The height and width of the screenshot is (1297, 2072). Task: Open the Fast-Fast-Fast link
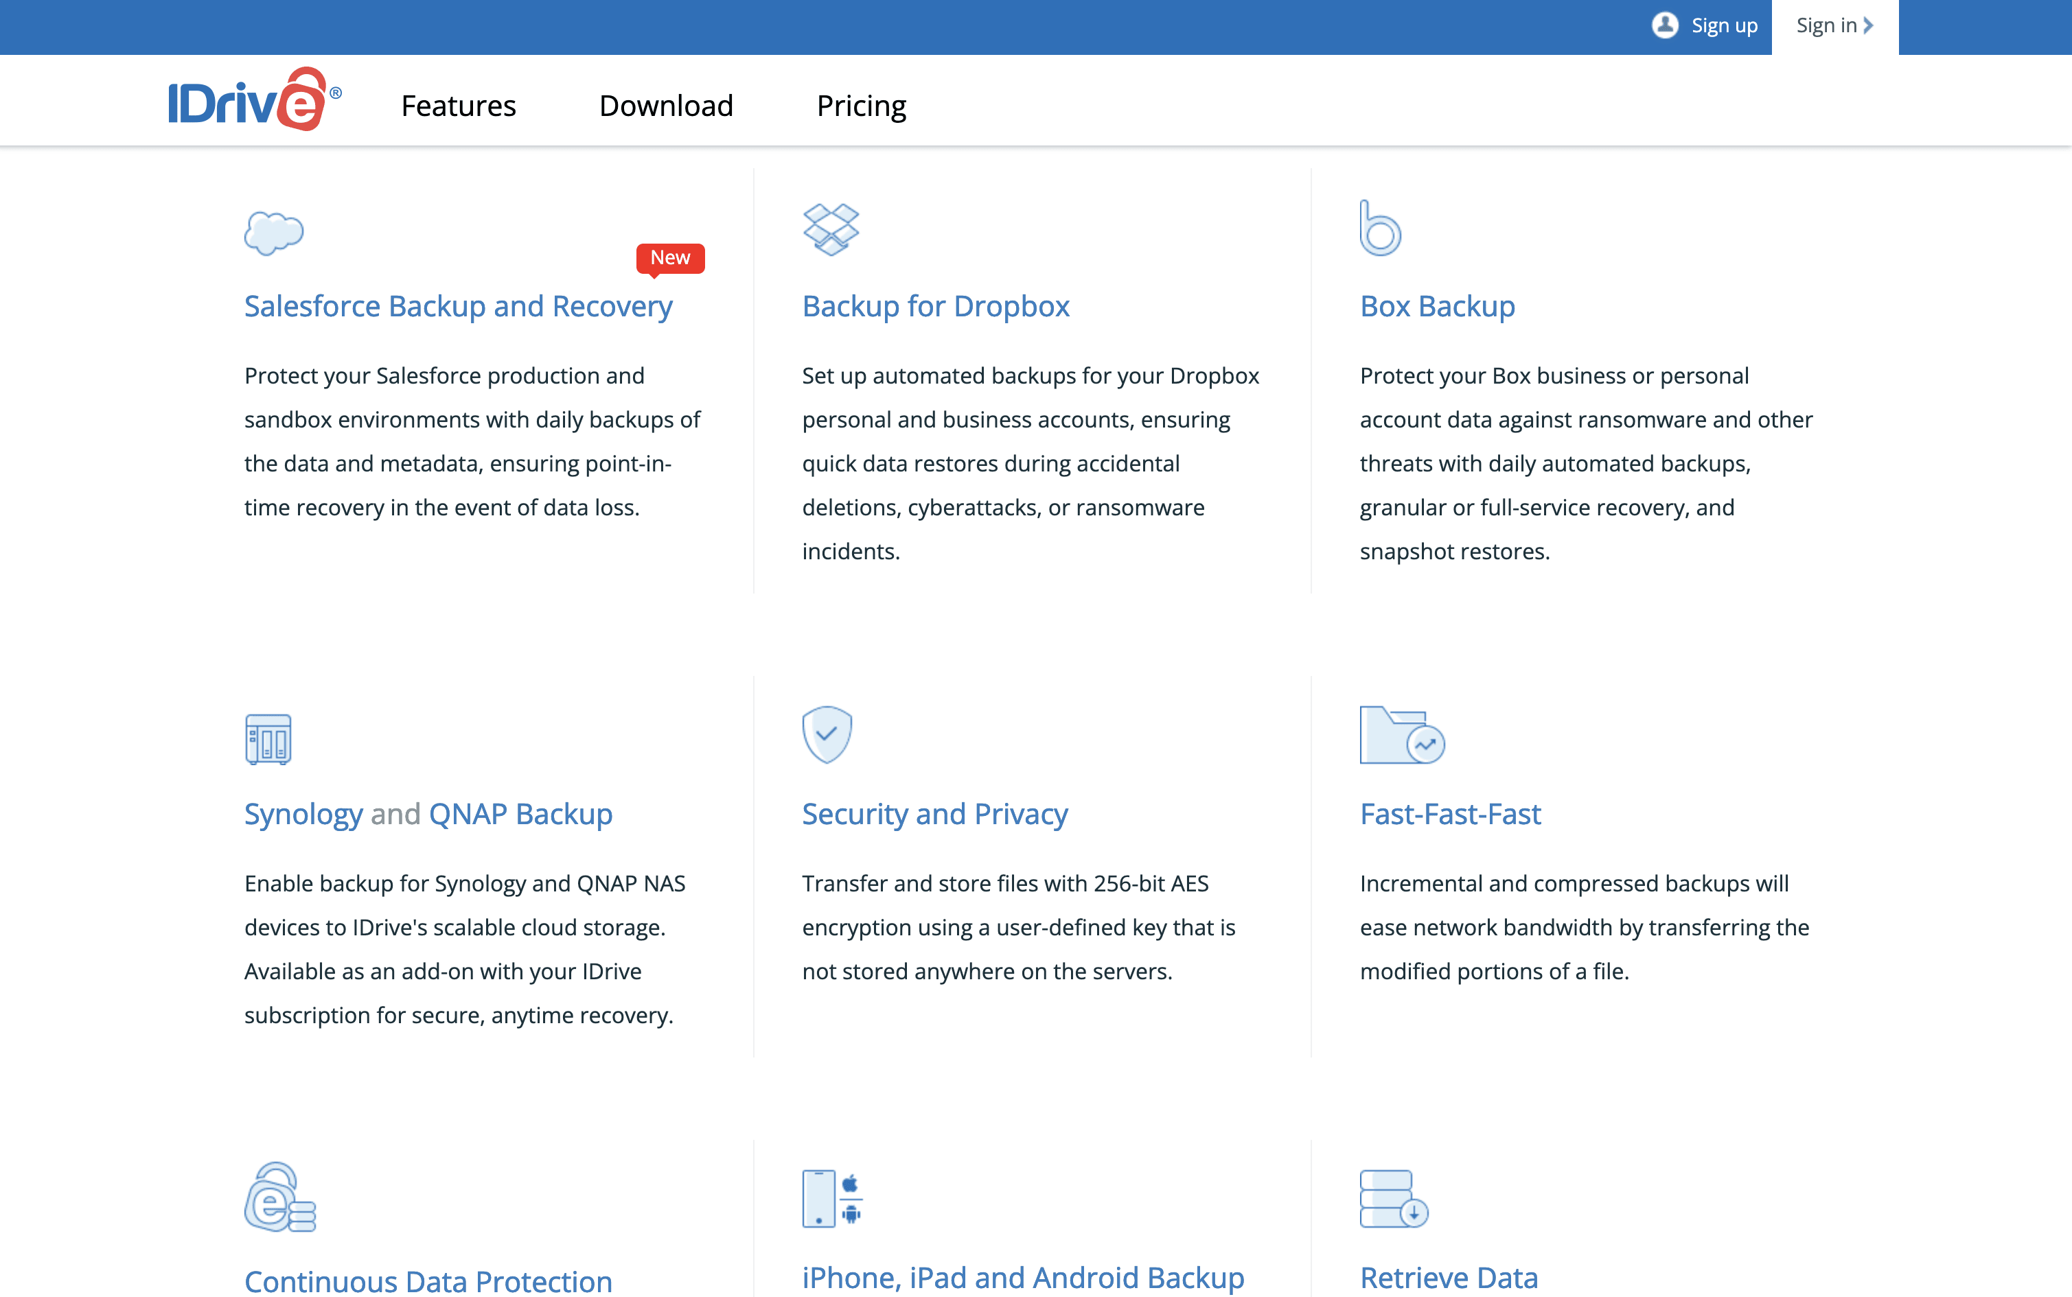pos(1450,814)
